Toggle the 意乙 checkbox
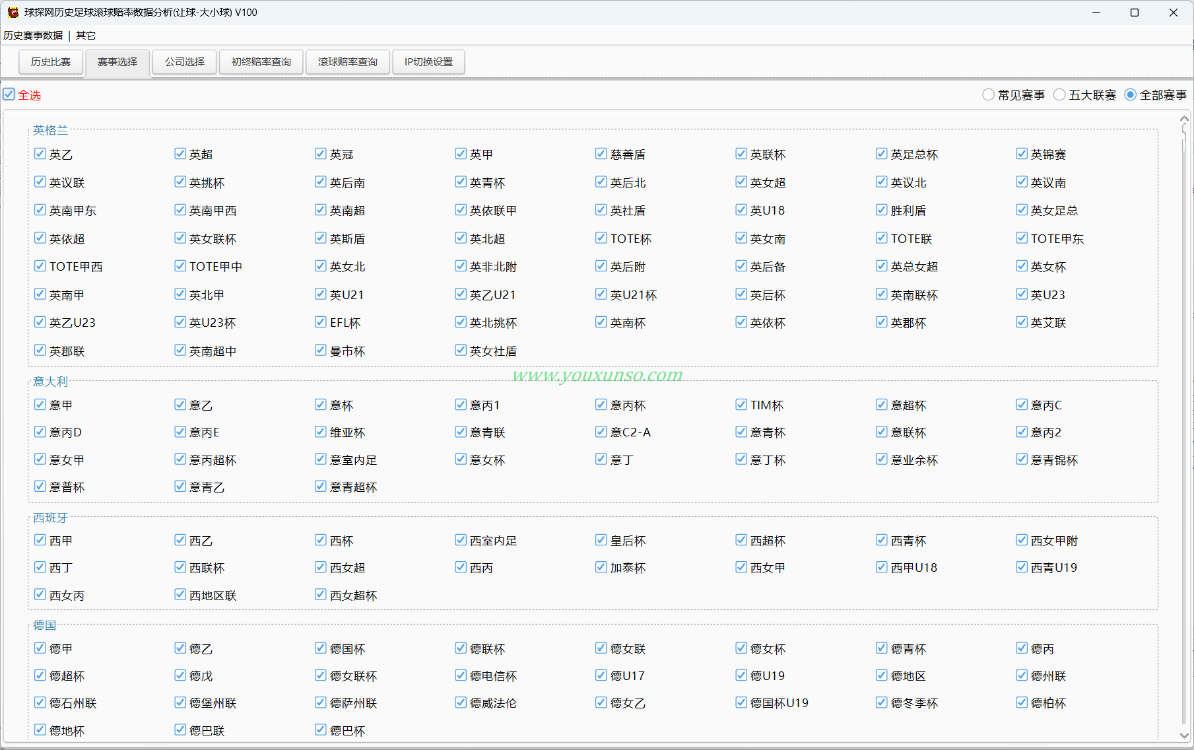Screen dimensions: 1194x750 click(180, 405)
